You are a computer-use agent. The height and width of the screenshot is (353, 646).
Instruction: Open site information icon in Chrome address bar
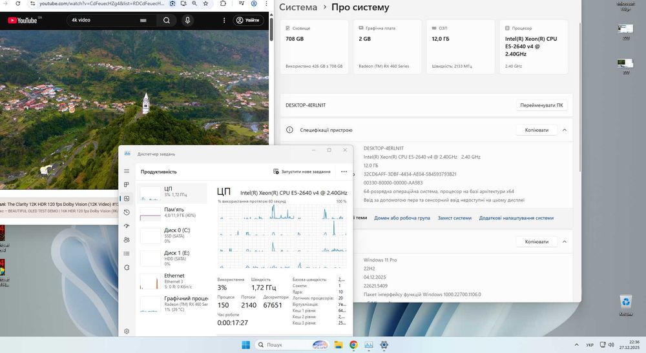pyautogui.click(x=32, y=3)
